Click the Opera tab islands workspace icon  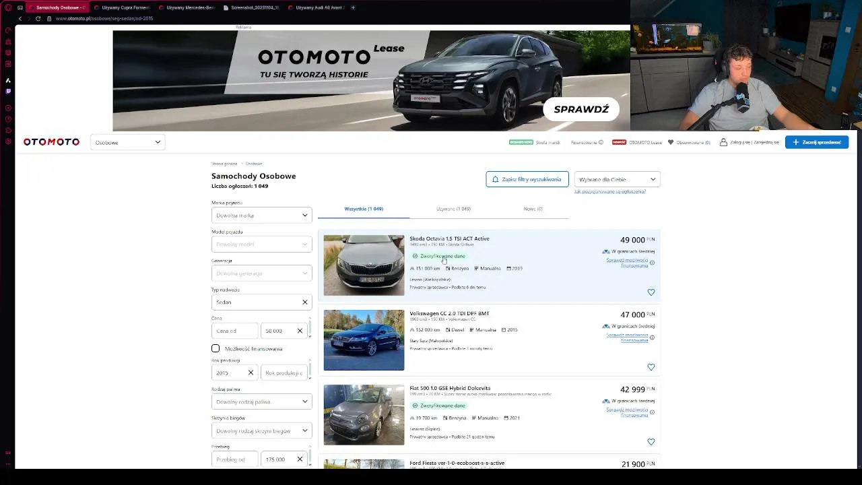[20, 7]
